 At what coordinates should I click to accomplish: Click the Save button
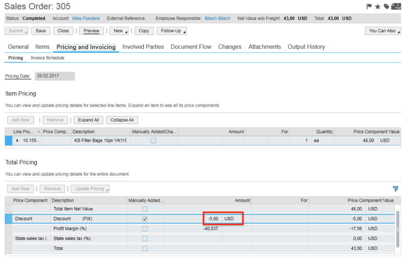coord(41,31)
